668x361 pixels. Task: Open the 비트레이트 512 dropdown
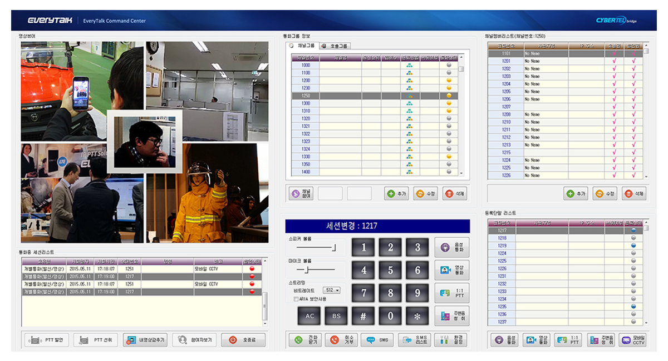click(x=331, y=290)
